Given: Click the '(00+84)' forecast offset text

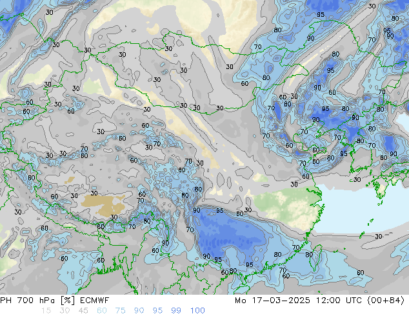Looking at the screenshot, I should point(386,301).
